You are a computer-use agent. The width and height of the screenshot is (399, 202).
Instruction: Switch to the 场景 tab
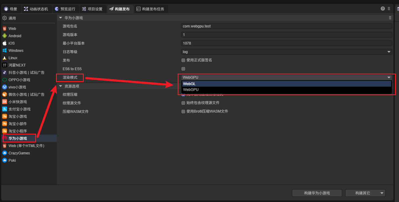click(x=11, y=9)
